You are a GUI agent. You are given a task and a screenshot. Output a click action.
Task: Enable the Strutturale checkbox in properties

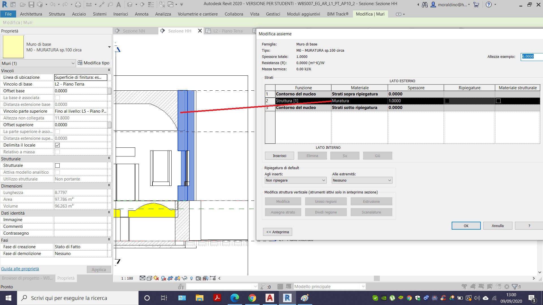(57, 165)
